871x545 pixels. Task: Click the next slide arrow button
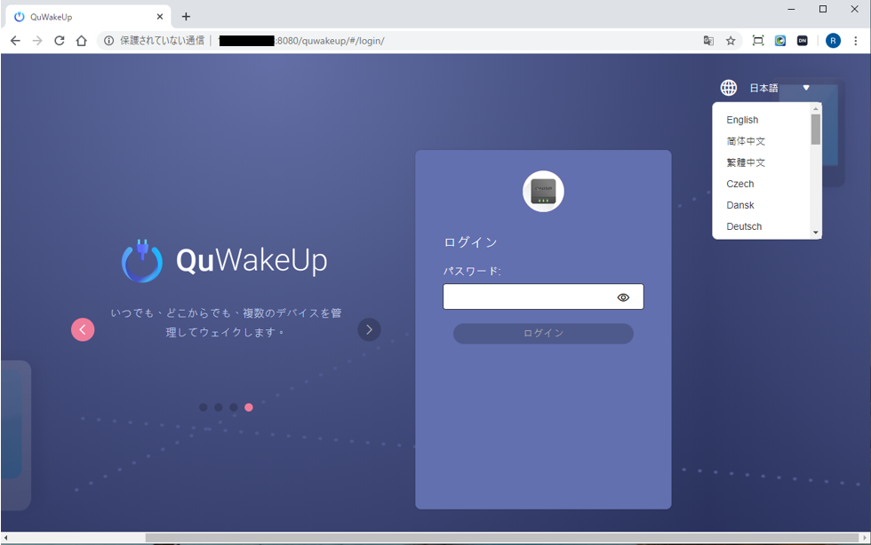[x=369, y=329]
